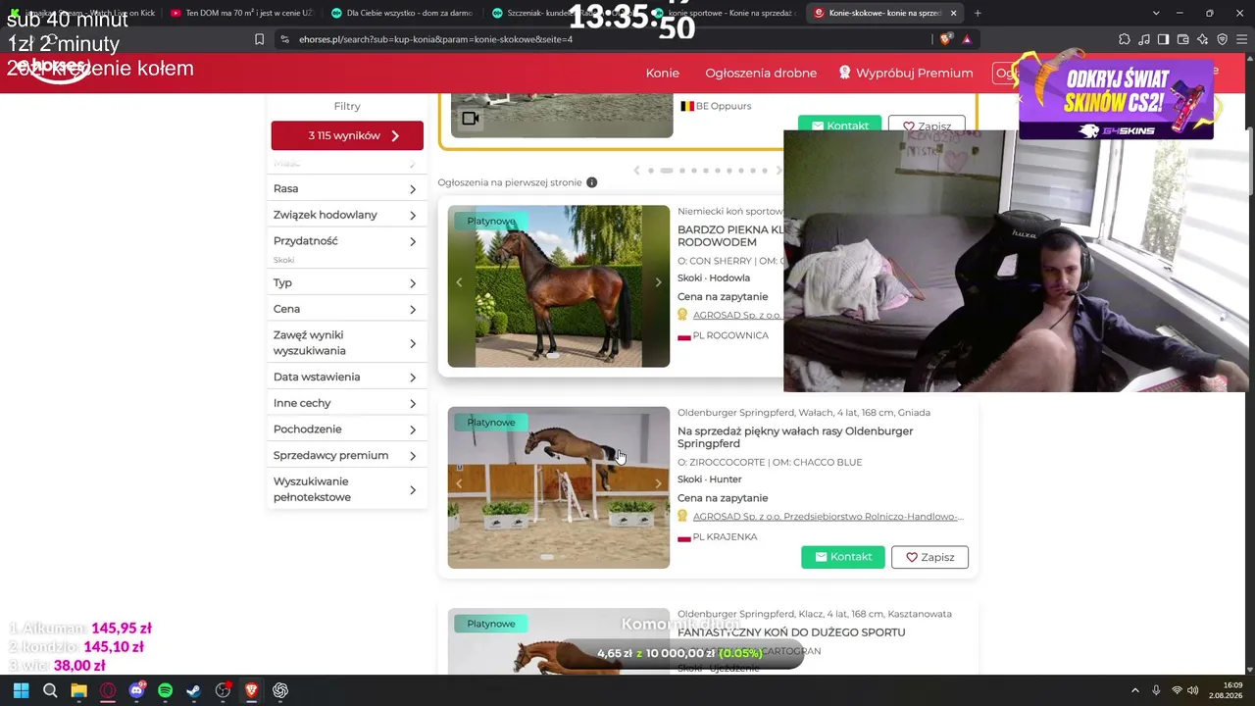
Task: Show the browser sidebar panel
Action: click(x=1163, y=39)
